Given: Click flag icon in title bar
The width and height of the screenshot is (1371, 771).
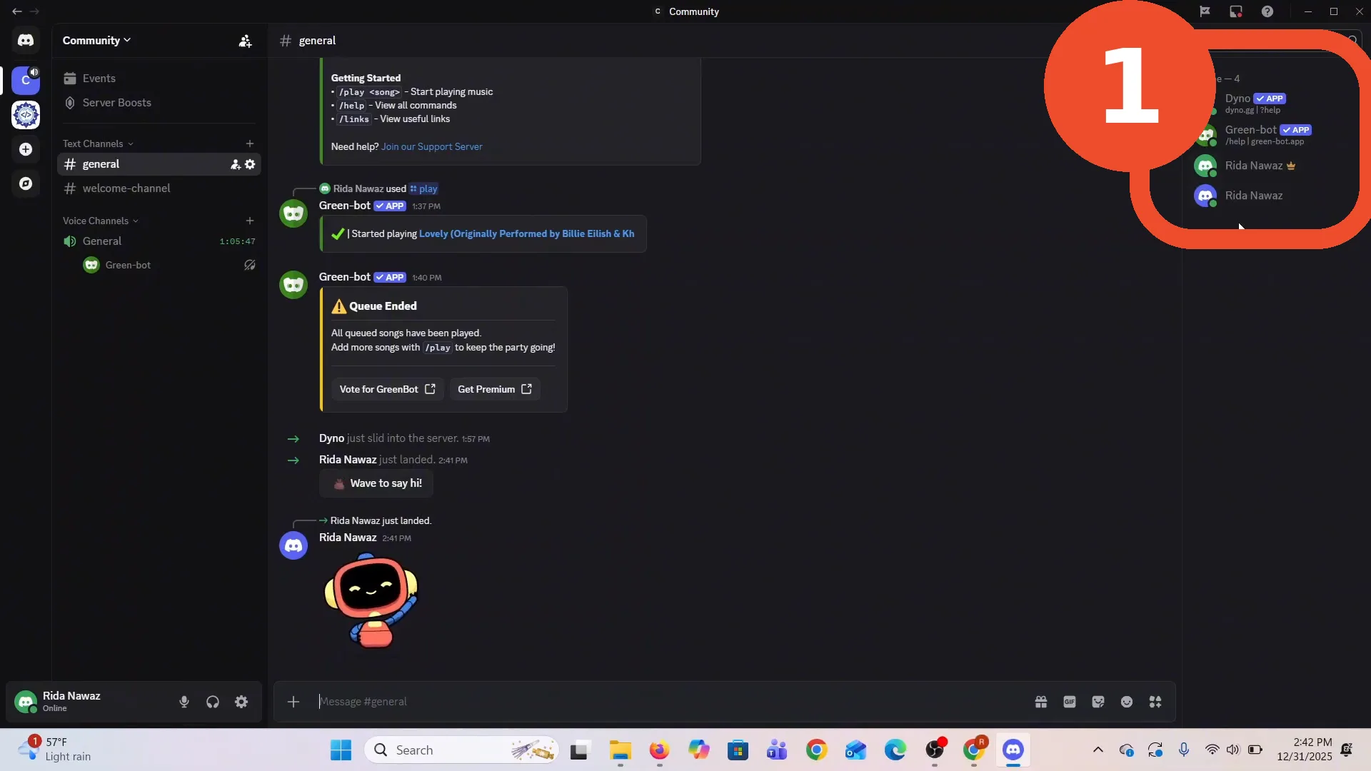Looking at the screenshot, I should click(x=1205, y=11).
